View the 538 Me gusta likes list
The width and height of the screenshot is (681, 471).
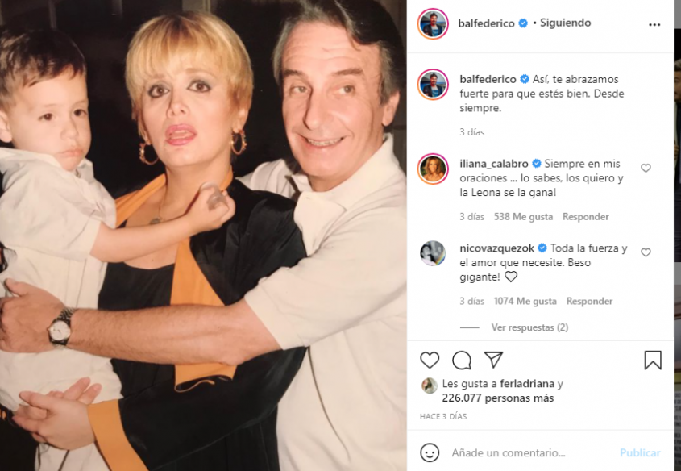[523, 216]
